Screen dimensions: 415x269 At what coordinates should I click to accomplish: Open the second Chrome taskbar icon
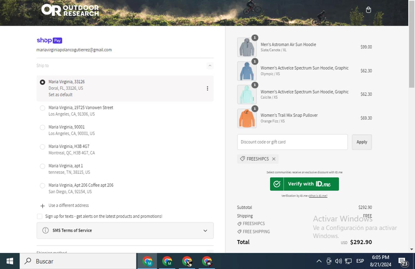click(x=167, y=261)
